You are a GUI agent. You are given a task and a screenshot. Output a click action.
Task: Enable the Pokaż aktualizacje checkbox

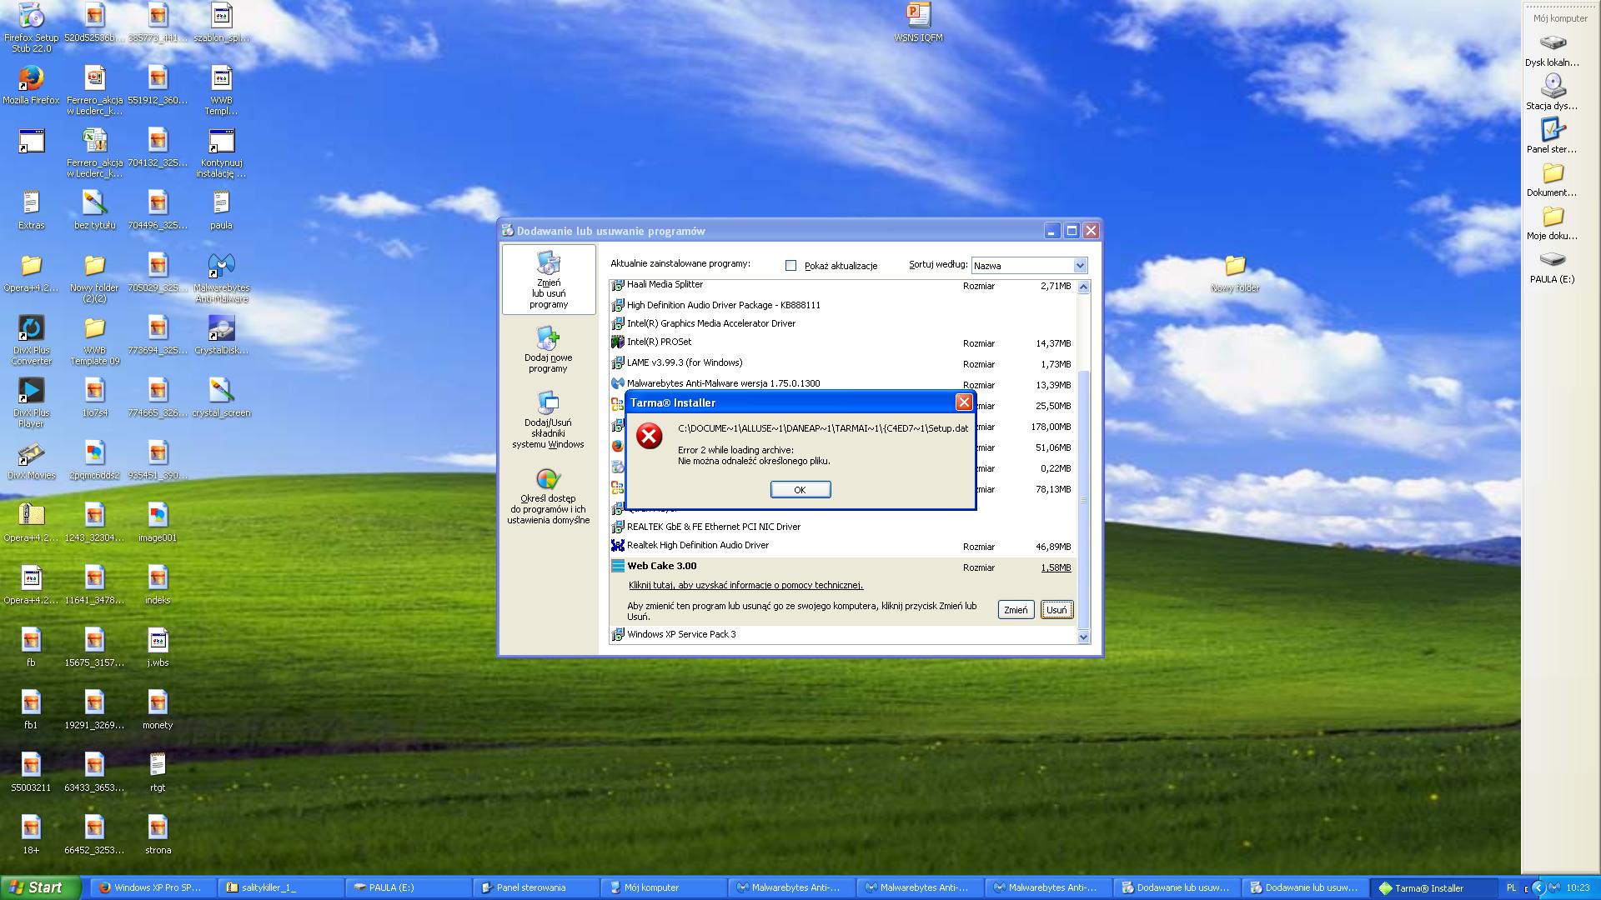(790, 265)
